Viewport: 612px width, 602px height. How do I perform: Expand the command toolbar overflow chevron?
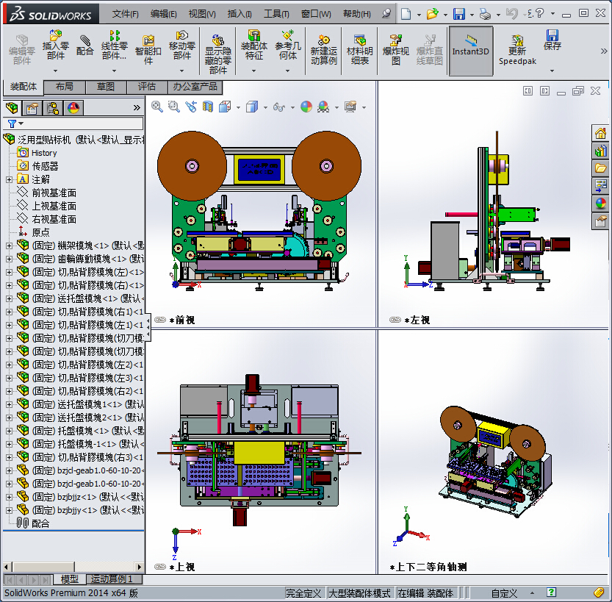tap(604, 51)
